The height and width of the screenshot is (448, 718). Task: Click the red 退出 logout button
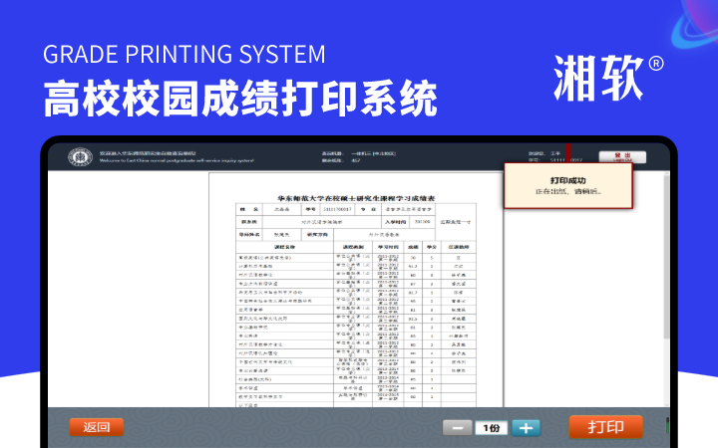(x=622, y=156)
